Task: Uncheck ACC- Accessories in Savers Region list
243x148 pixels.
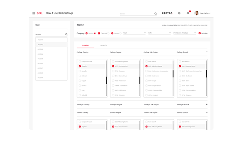Action: [113, 127]
